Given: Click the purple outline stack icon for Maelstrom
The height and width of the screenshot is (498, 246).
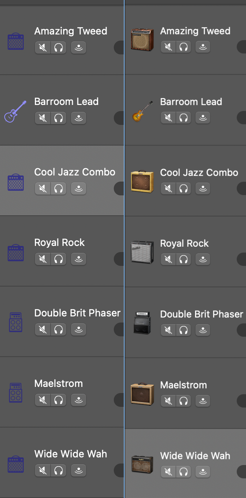Looking at the screenshot, I should point(16,393).
